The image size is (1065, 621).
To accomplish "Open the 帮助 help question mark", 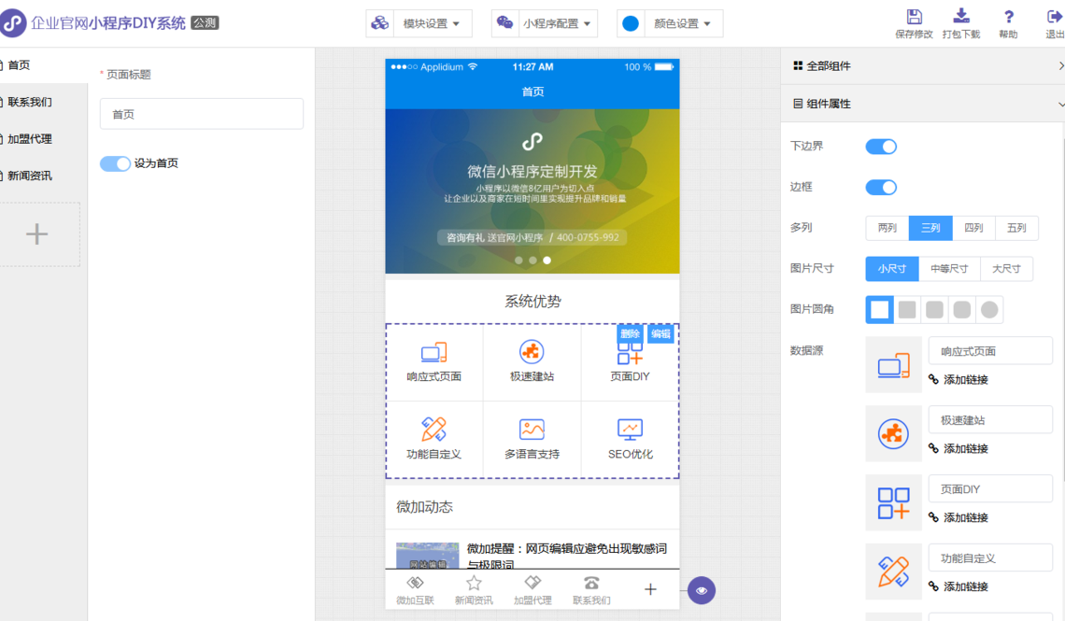I will (x=1008, y=17).
